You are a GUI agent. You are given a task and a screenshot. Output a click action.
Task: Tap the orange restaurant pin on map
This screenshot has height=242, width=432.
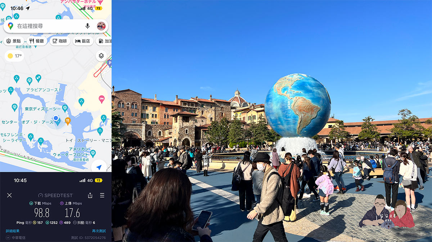point(67,120)
